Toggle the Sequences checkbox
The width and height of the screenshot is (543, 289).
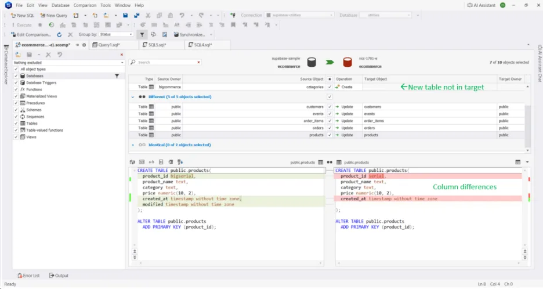click(x=16, y=117)
